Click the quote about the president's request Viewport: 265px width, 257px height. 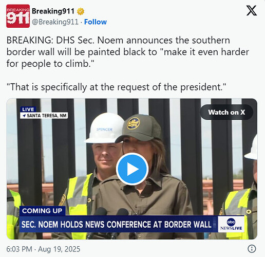tap(116, 87)
